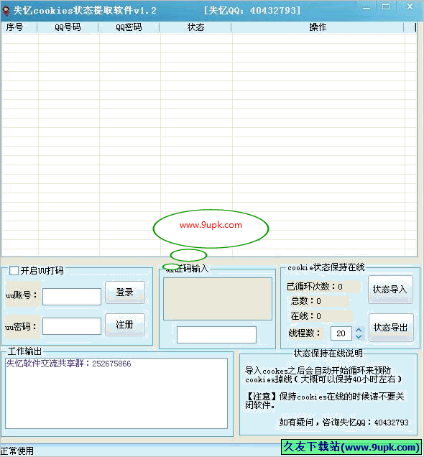Click the 在线：0 label
424x457 pixels.
click(305, 316)
